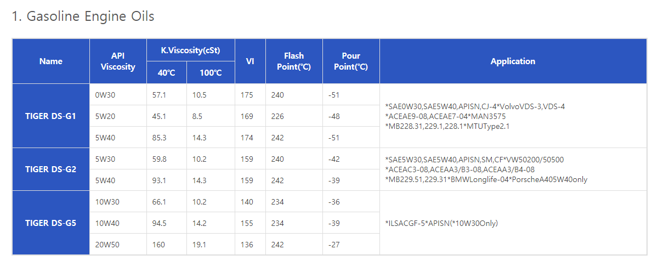
Task: Click the Gasoline Engine Oils heading
Action: [83, 16]
